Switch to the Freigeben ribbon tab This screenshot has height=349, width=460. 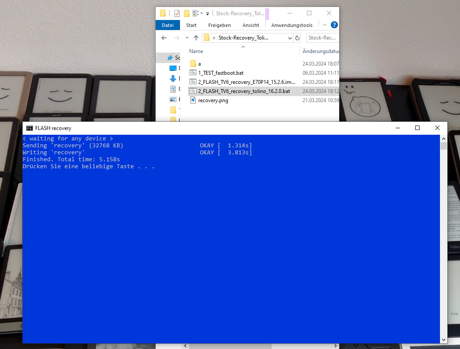coord(220,25)
